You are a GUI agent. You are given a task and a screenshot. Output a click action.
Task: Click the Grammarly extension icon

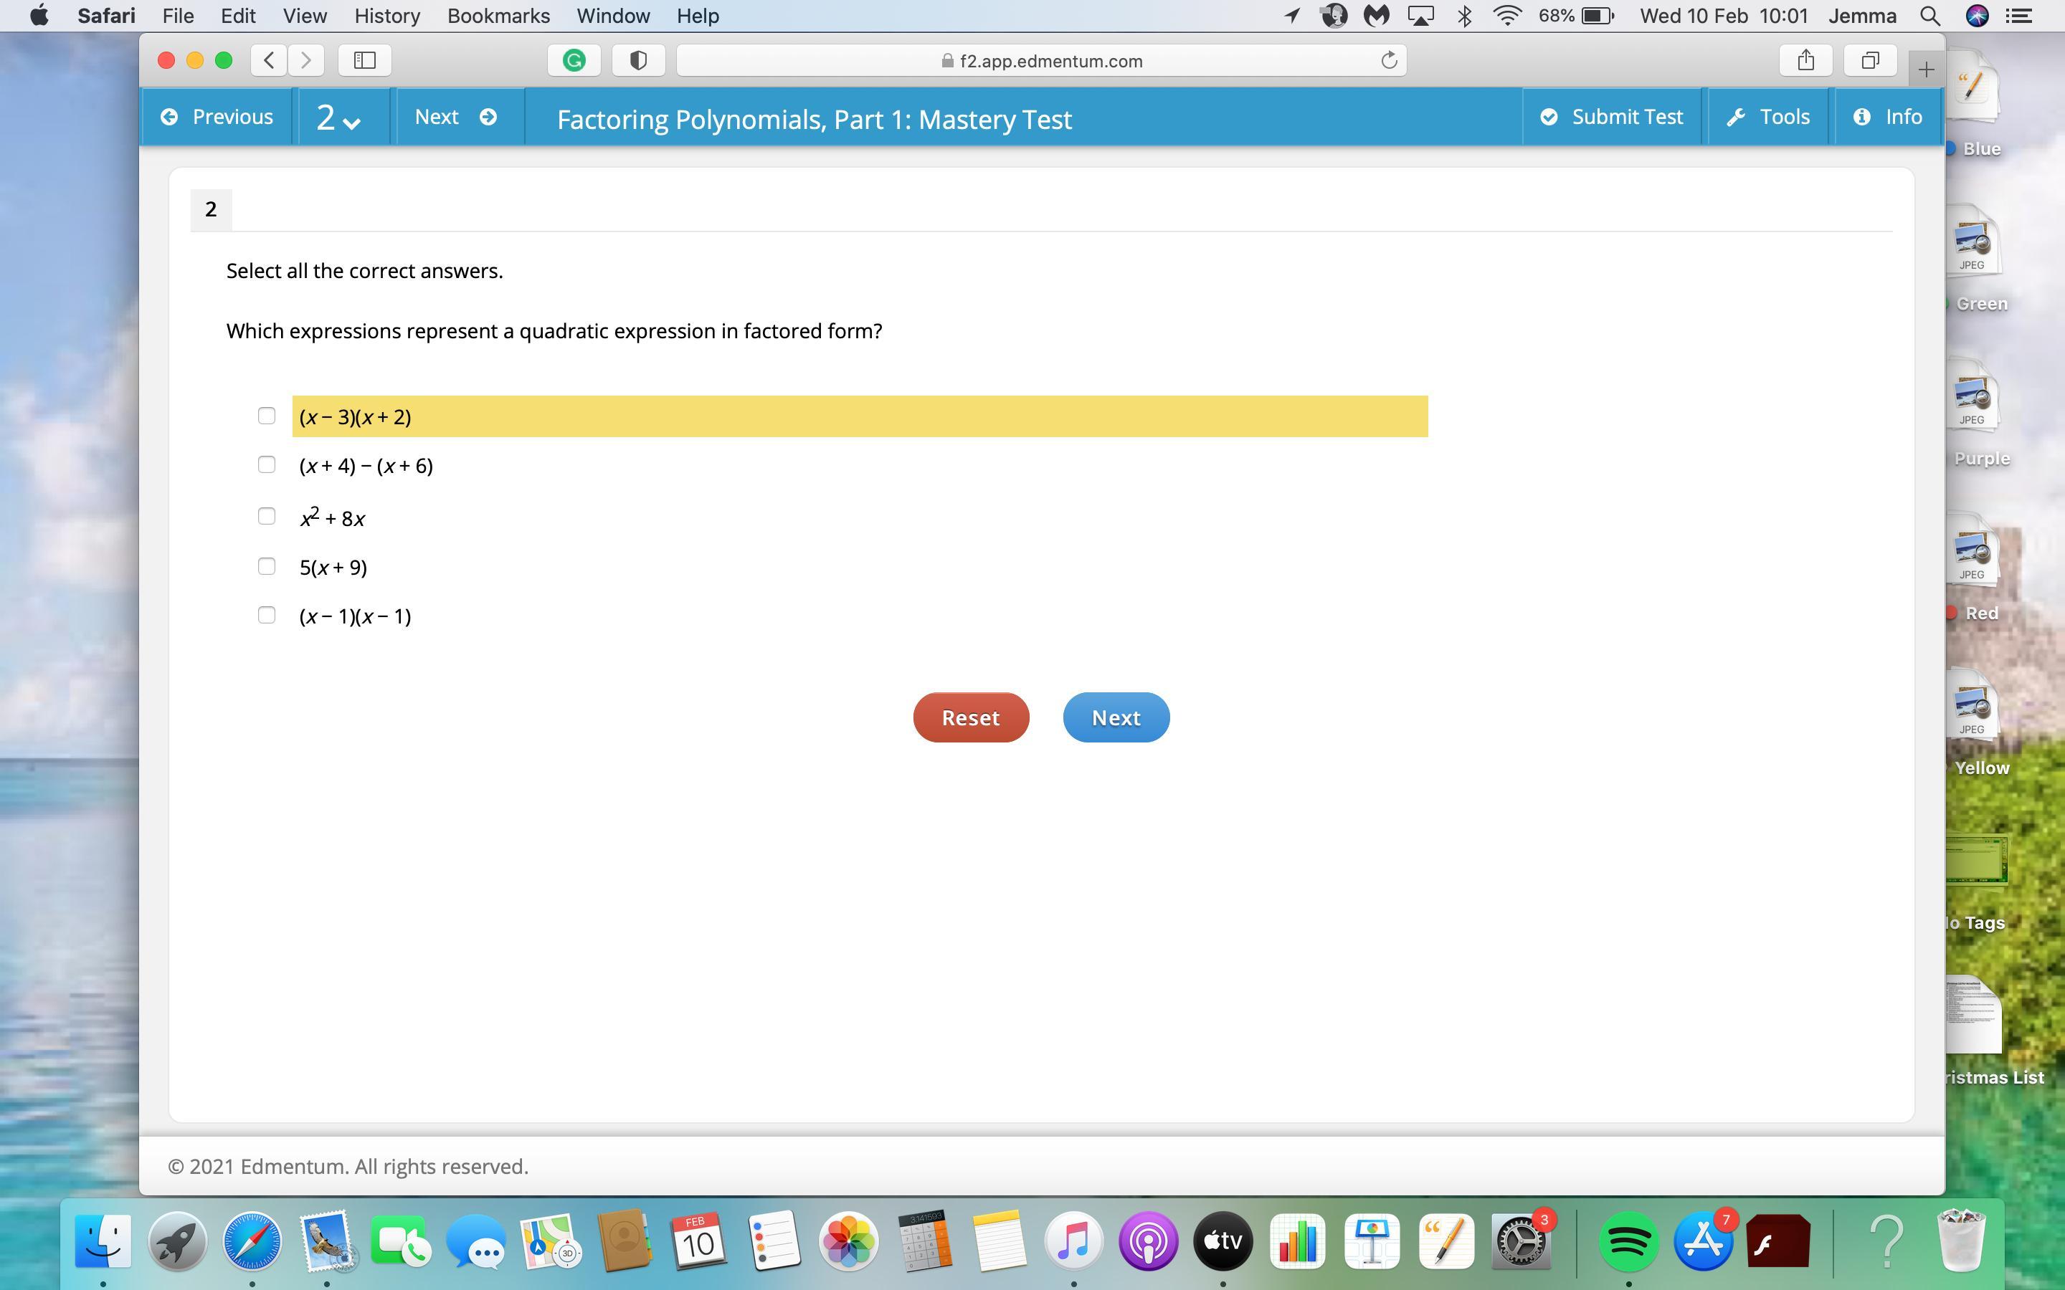574,61
